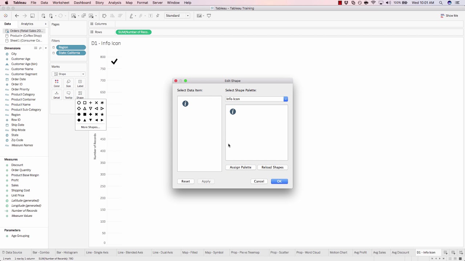The width and height of the screenshot is (465, 261).
Task: Click the Label button on the Marks card
Action: coord(80,84)
